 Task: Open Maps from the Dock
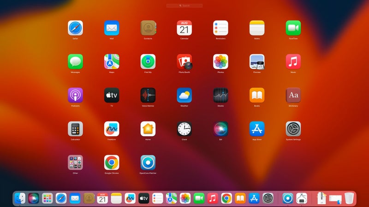point(171,199)
